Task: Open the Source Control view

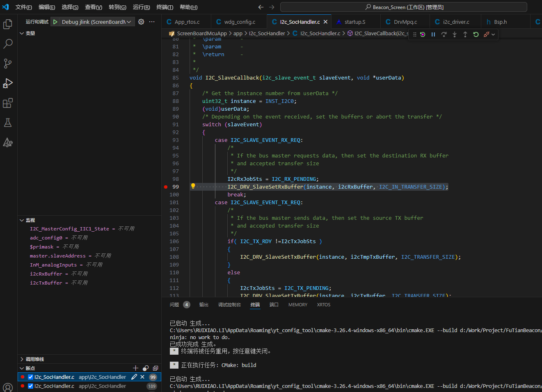Action: 8,64
